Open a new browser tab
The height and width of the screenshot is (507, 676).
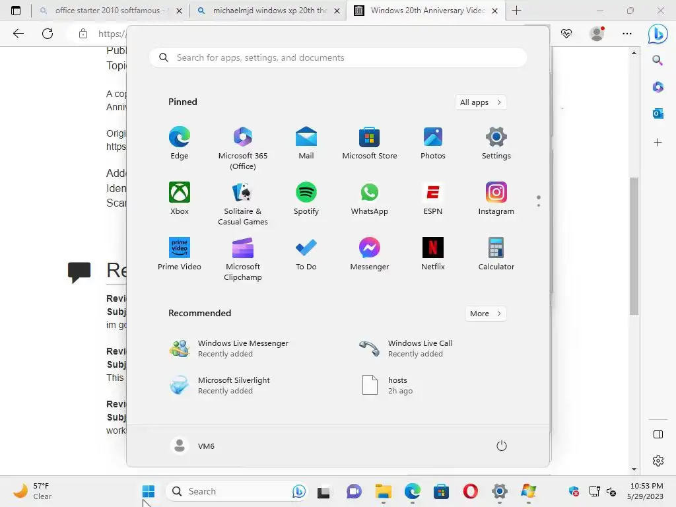click(516, 11)
